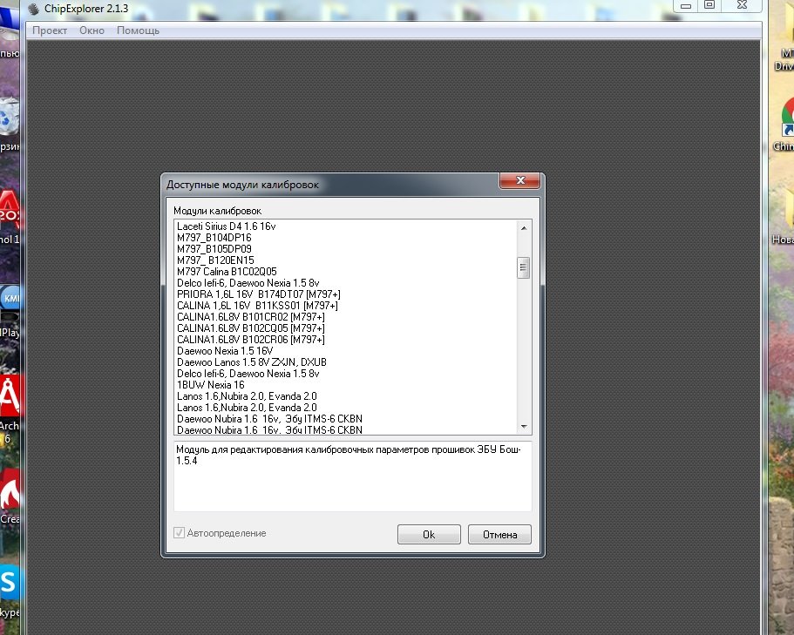Toggle the Автоопределение checkbox

(180, 533)
